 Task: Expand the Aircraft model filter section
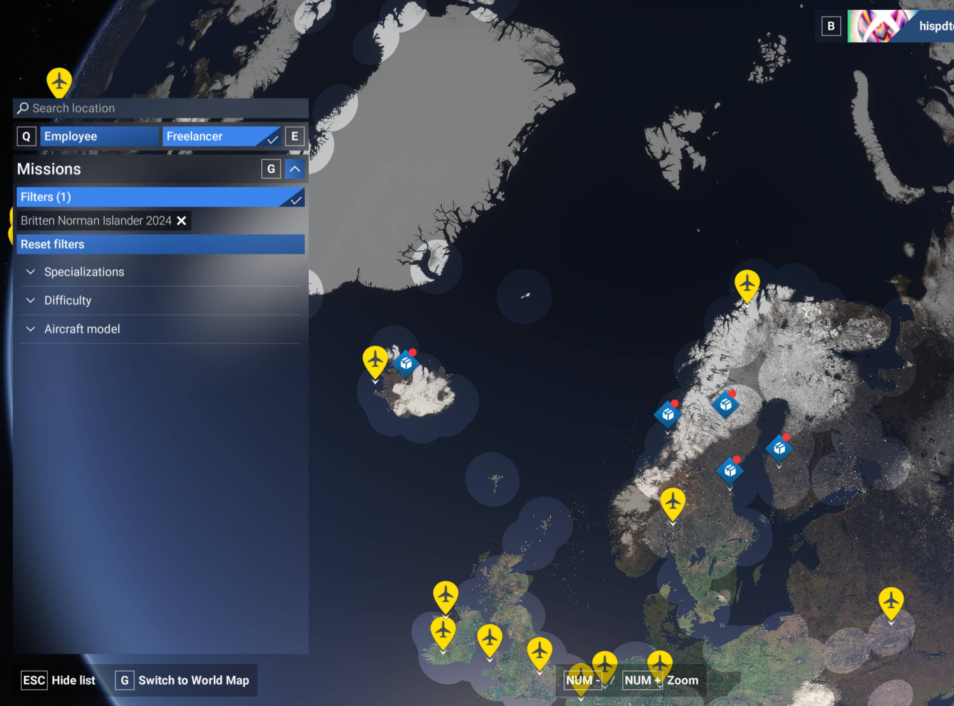pos(82,329)
